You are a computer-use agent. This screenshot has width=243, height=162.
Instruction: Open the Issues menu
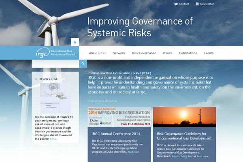coord(167,53)
